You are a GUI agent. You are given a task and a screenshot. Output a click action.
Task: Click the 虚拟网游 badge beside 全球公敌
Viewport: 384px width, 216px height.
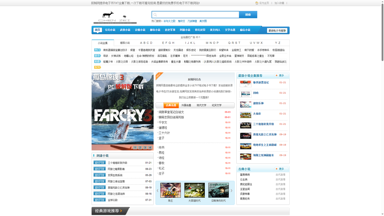[99, 200]
